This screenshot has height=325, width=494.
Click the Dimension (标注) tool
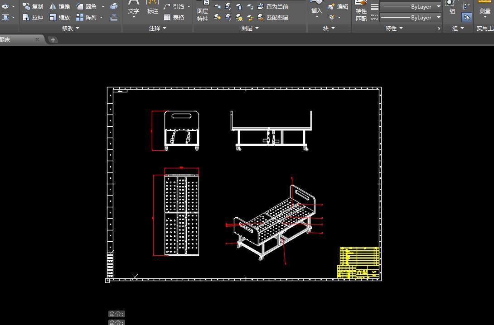click(152, 8)
